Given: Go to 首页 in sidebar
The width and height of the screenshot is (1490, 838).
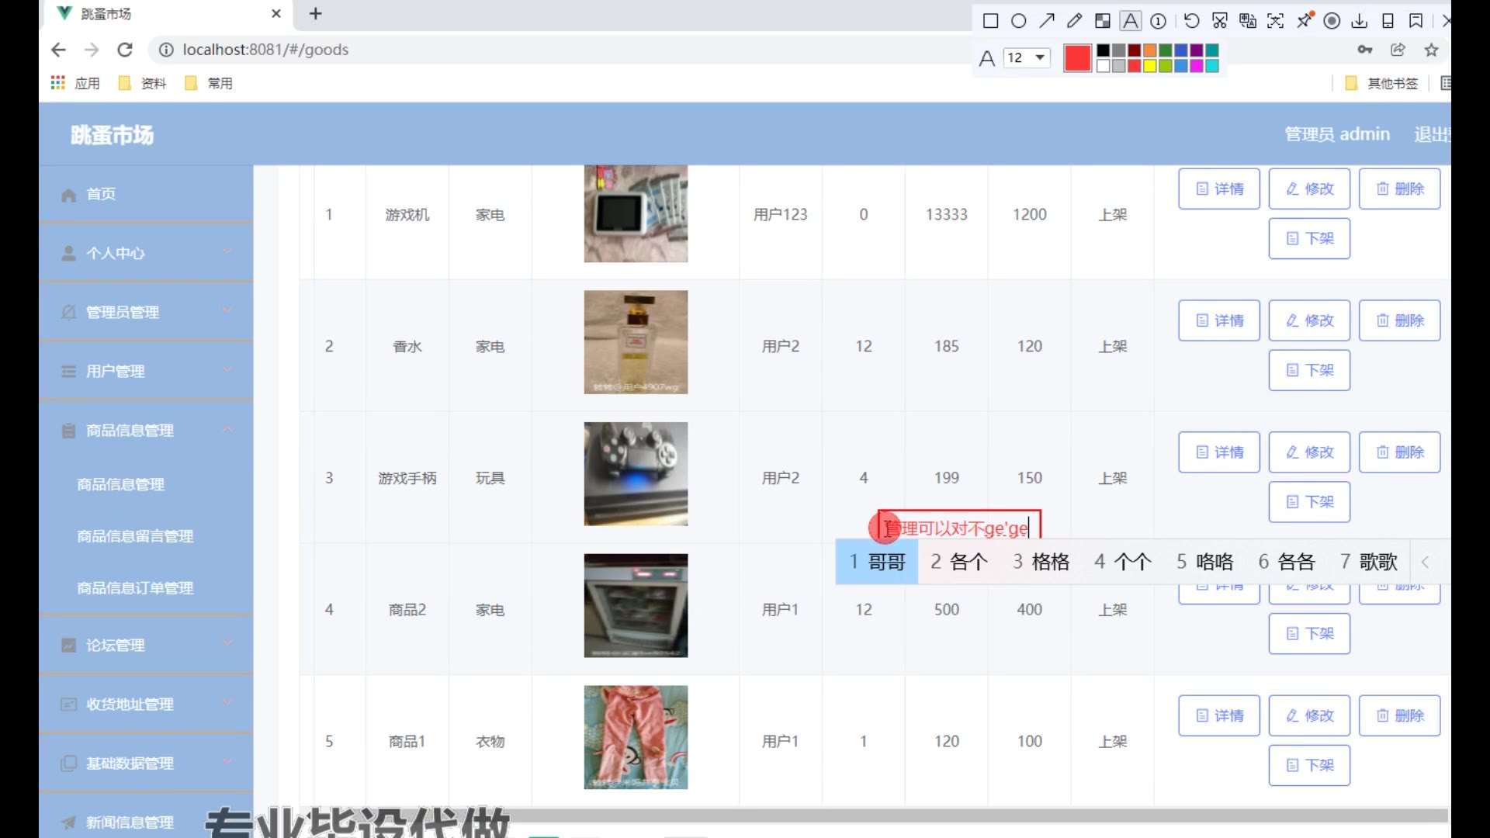Looking at the screenshot, I should click(x=101, y=194).
